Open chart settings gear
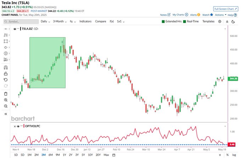This screenshot has height=158, width=241. click(220, 22)
